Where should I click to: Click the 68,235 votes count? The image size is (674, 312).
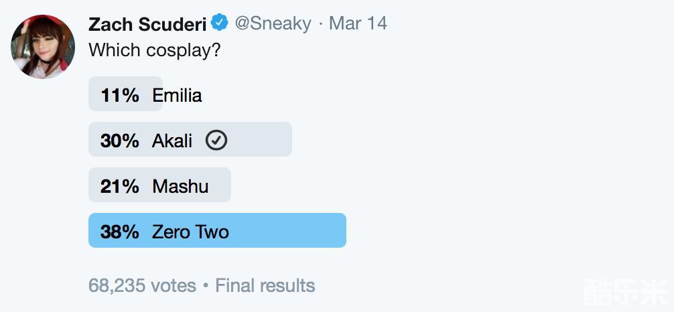[142, 285]
